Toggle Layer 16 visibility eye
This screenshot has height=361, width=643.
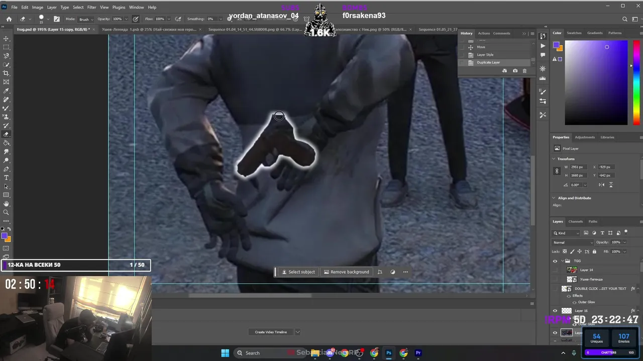(x=555, y=311)
